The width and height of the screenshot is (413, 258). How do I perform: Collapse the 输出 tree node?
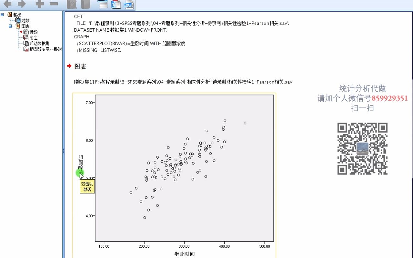[x=2, y=15]
